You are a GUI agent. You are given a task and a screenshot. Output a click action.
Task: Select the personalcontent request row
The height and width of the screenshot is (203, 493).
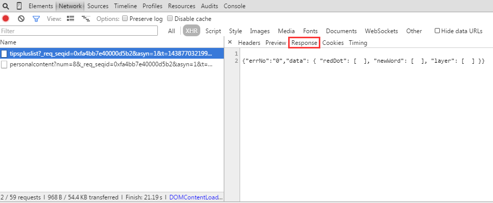tap(112, 64)
